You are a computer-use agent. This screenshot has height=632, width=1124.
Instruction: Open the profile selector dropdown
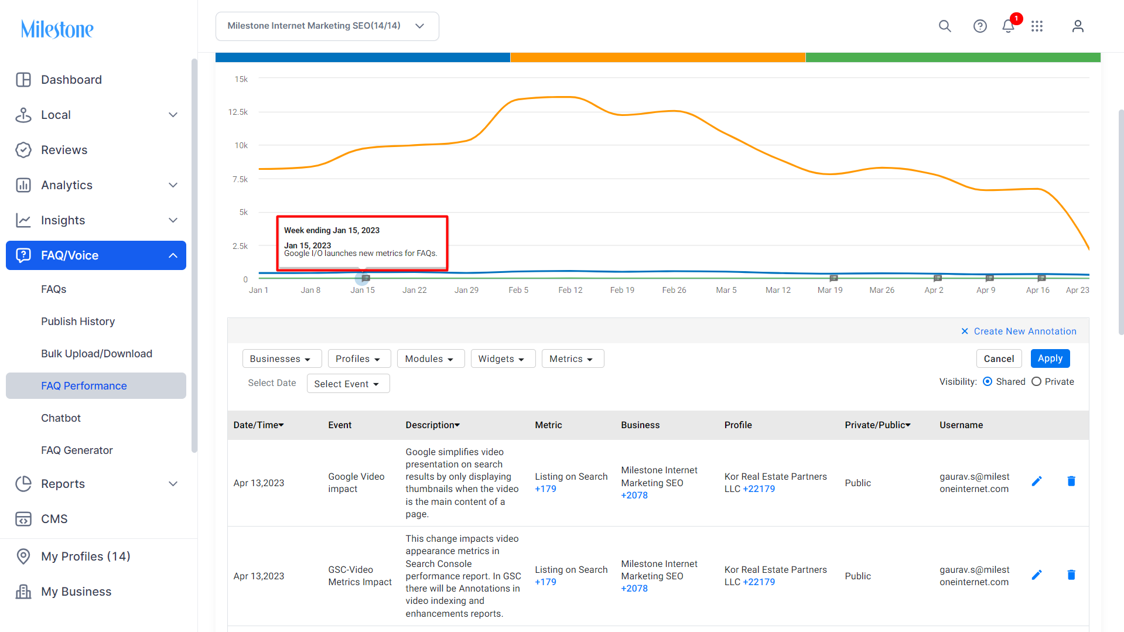[327, 26]
